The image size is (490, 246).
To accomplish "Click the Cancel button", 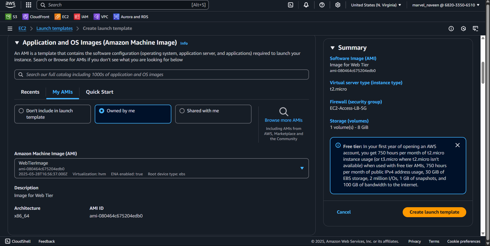I will pyautogui.click(x=344, y=212).
